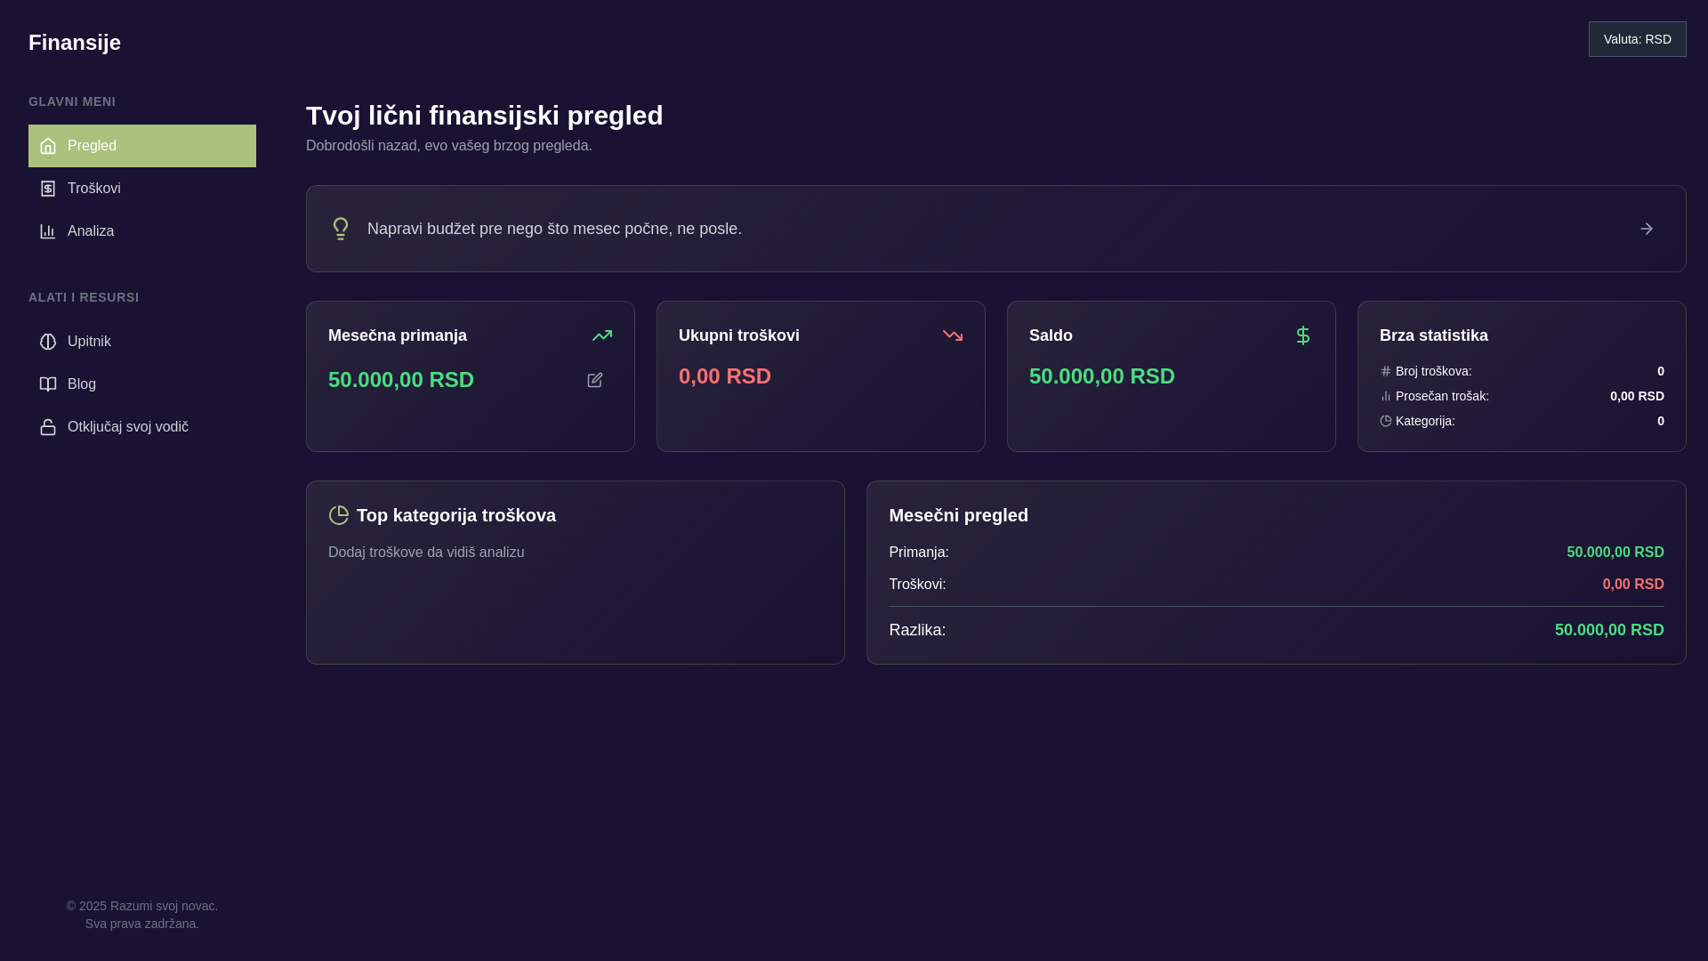Click the Dobrodošli nazad subtitle text

pos(449,145)
